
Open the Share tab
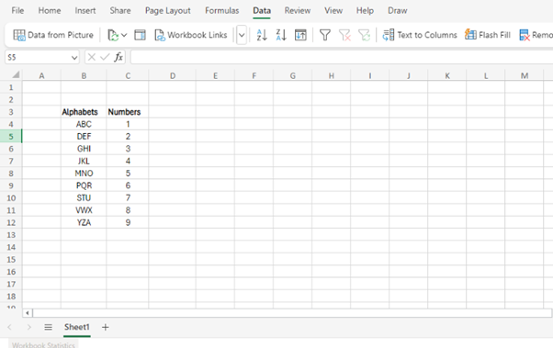120,11
